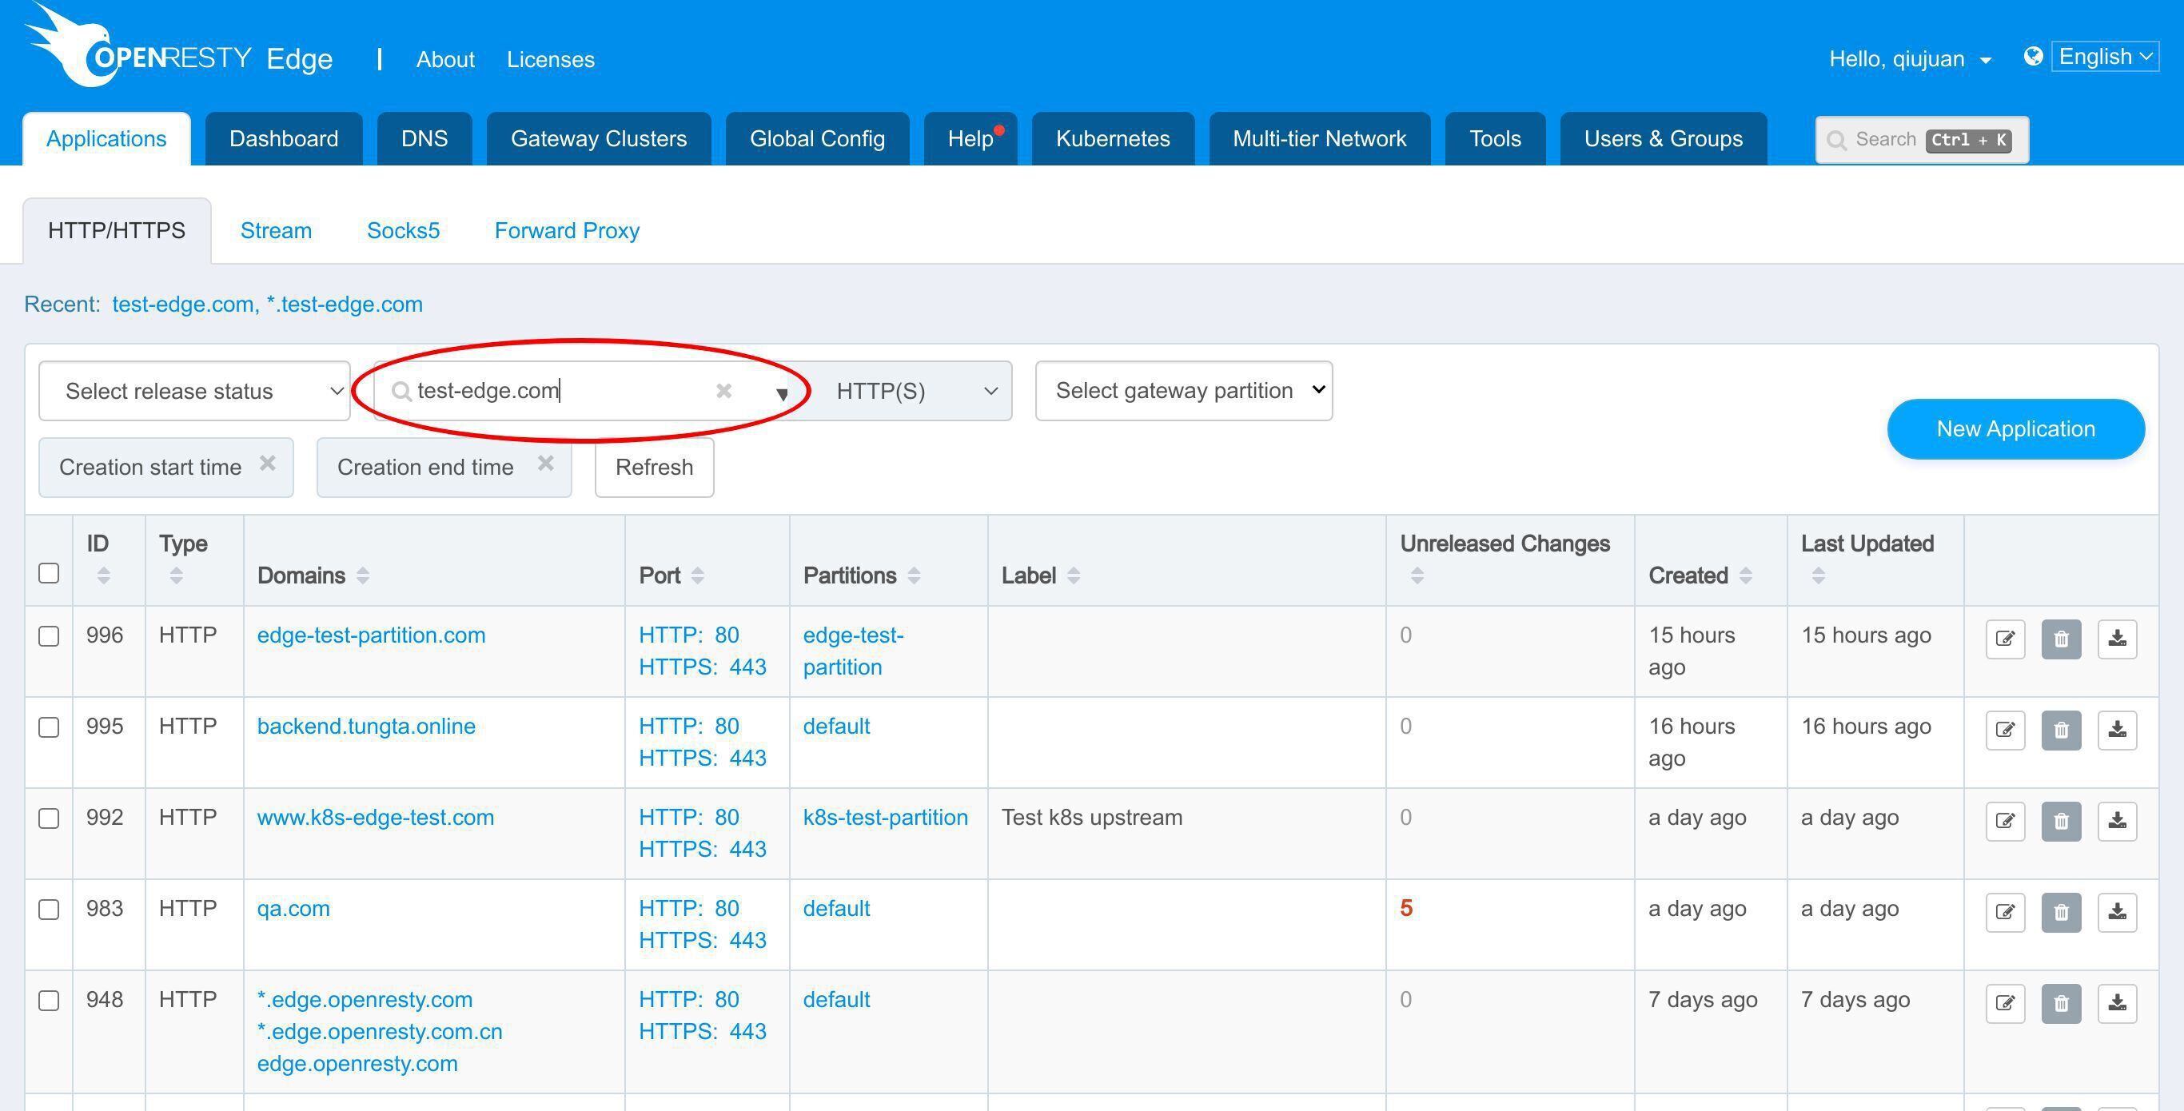Sort table by Partitions column

(x=914, y=575)
